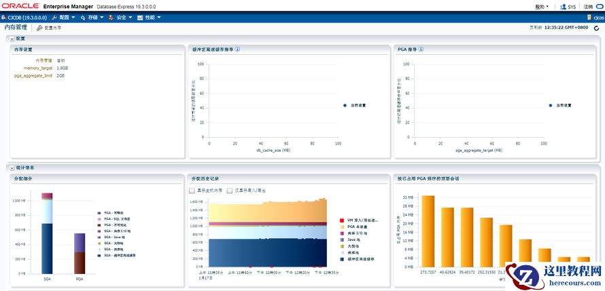Open the 存储 dropdown arrow
This screenshot has height=291, width=605.
[x=101, y=18]
